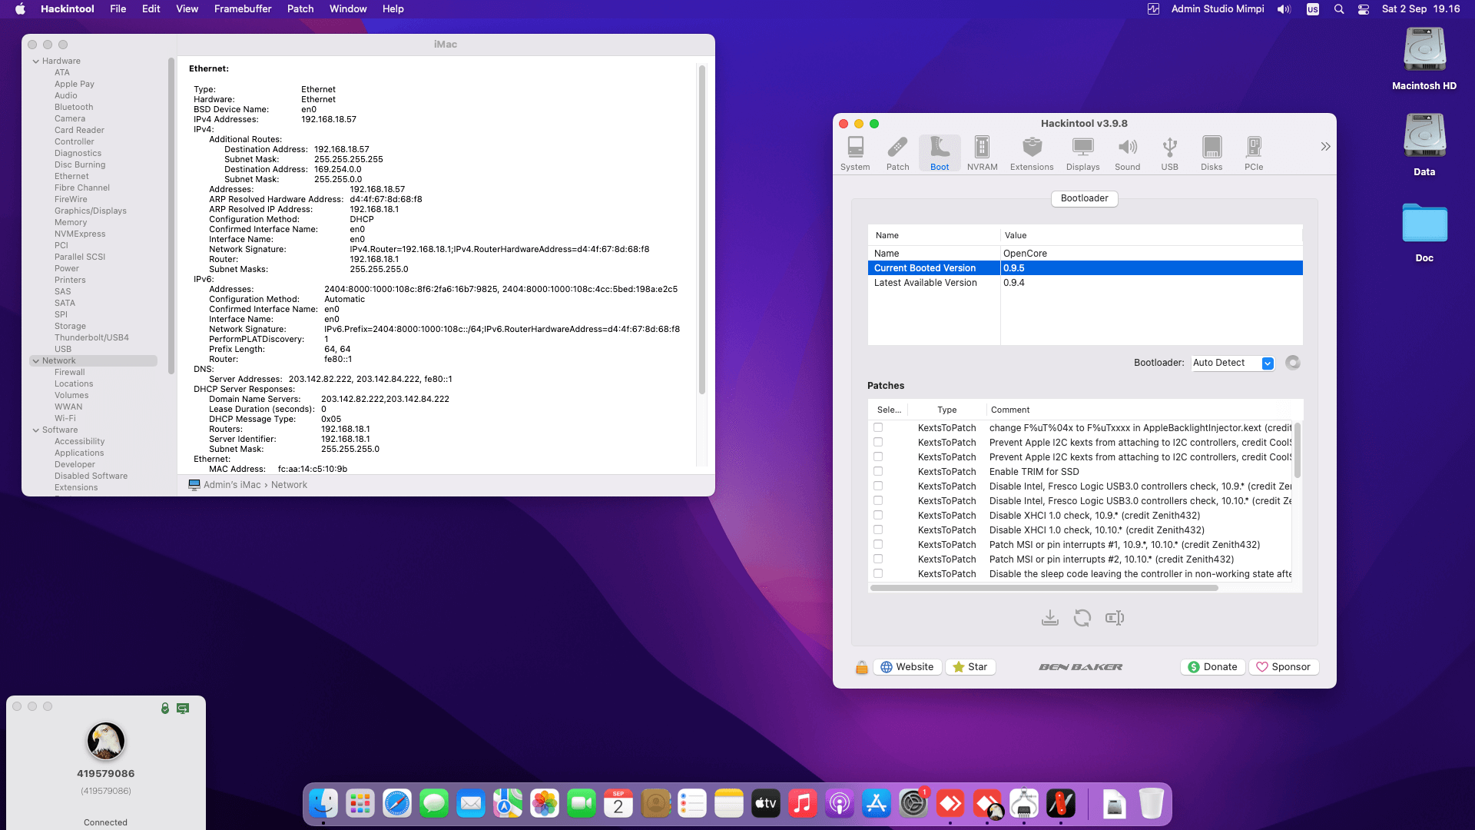
Task: Open the NVRAM tab in Hackintool
Action: point(982,153)
